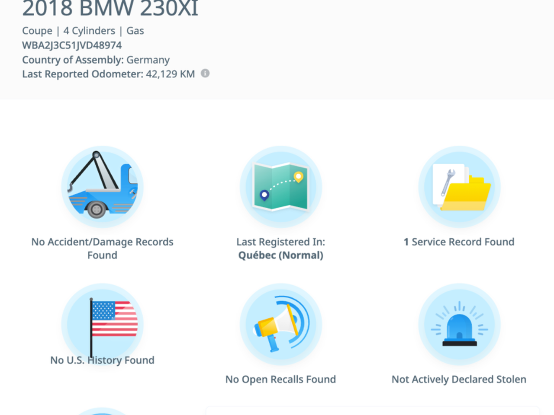Select the service records folder icon
The image size is (554, 415).
(459, 187)
